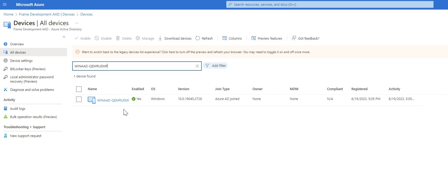The width and height of the screenshot is (448, 174).
Task: Sort by the Compliant column header
Action: pyautogui.click(x=335, y=89)
